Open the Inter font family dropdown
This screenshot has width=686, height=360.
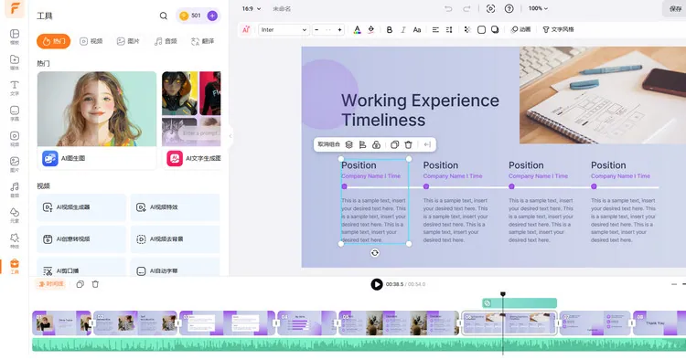(x=284, y=30)
